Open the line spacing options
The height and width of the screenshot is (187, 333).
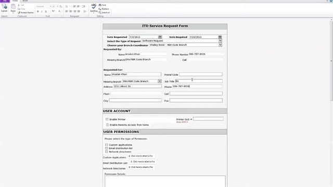[x=84, y=6]
